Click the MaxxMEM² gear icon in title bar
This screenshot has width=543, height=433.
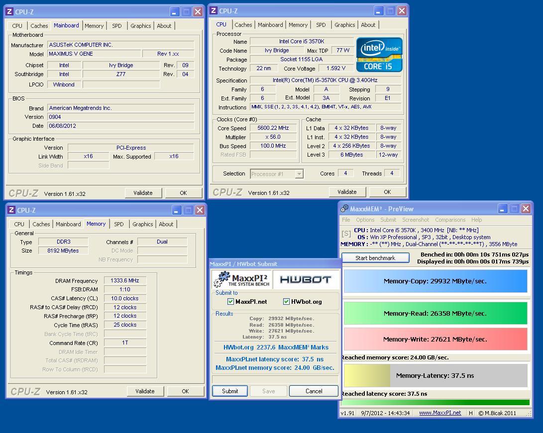[x=344, y=208]
